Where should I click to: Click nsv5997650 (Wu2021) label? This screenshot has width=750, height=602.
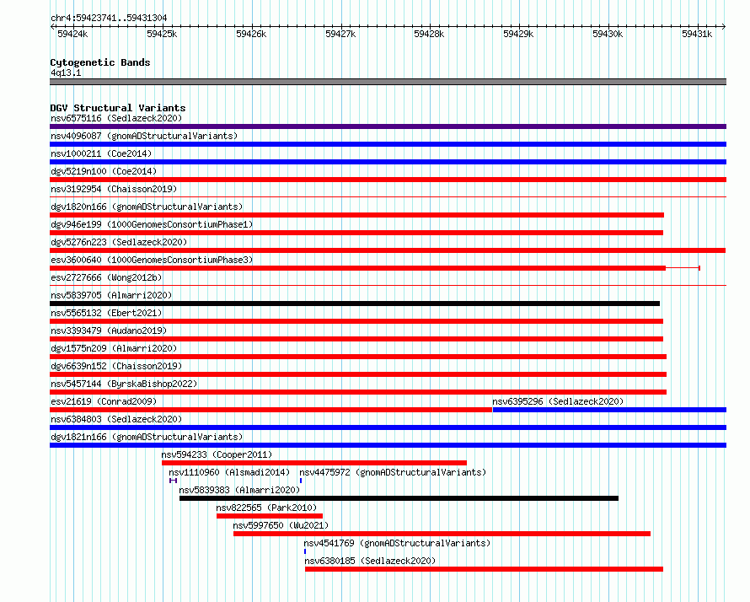point(281,525)
